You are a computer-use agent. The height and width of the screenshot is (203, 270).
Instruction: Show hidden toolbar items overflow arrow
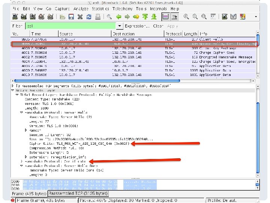tap(256, 17)
